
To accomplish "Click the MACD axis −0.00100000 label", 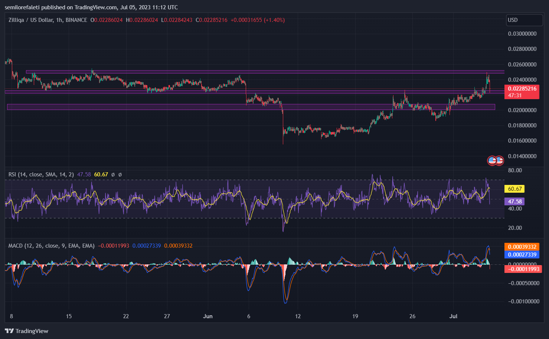I will click(523, 301).
